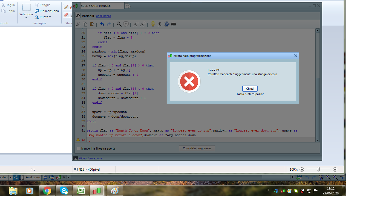
Task: Open the fx function library icon
Action: 160,24
